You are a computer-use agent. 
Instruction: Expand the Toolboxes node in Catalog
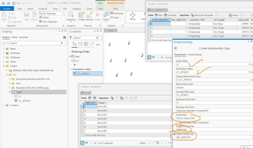[4, 53]
